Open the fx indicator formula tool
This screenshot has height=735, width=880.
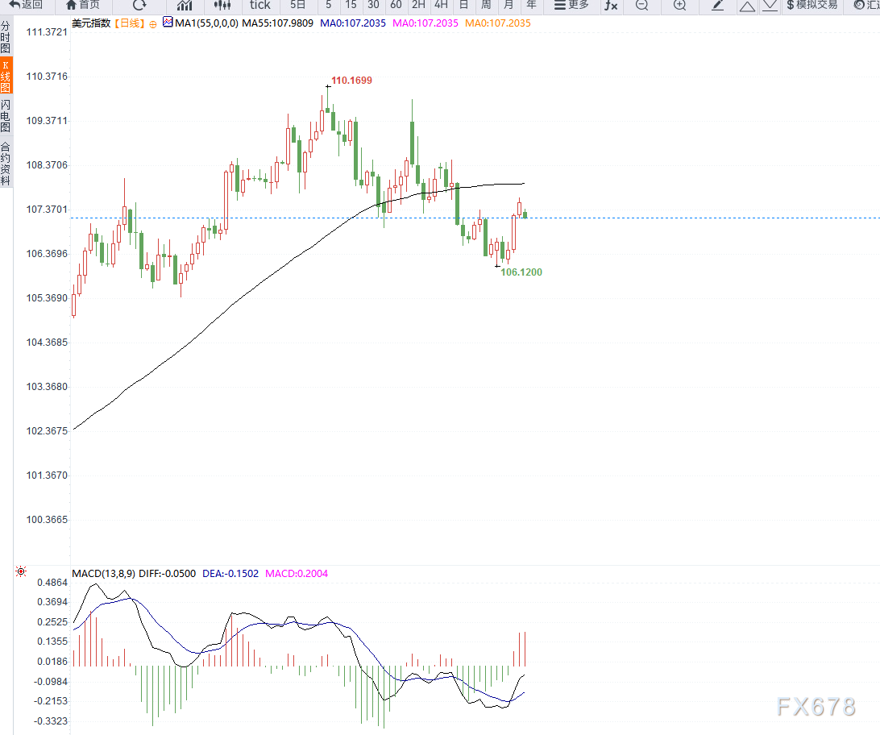[x=611, y=5]
